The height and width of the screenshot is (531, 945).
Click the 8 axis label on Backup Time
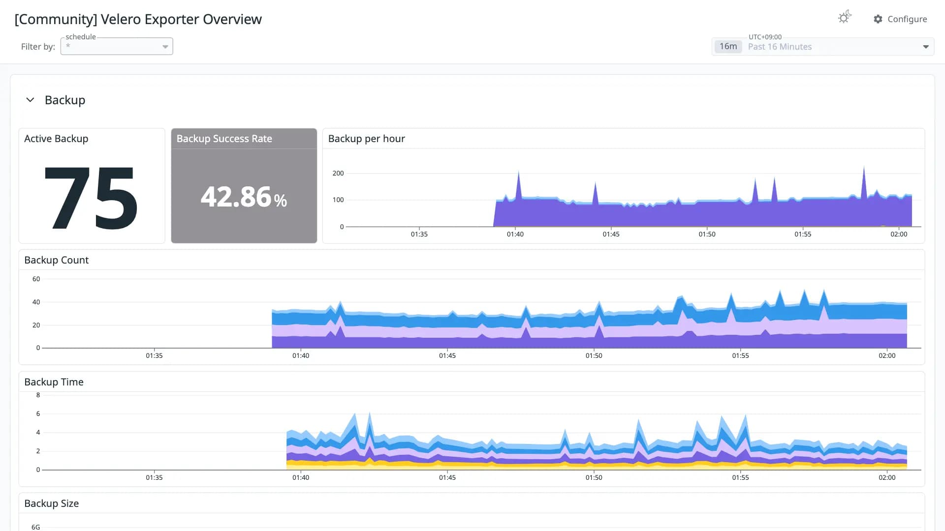point(38,395)
